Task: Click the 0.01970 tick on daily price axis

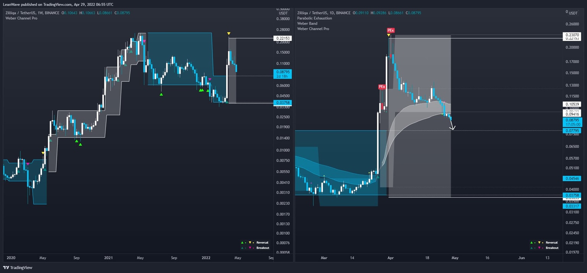Action: coord(572,252)
